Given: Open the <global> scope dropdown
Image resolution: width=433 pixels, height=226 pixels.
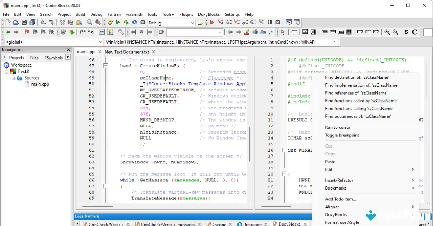Looking at the screenshot, I should (52, 41).
